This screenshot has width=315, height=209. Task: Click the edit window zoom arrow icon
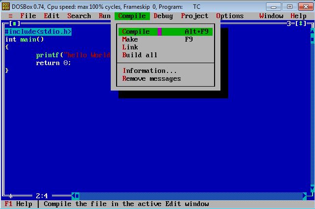click(300, 23)
